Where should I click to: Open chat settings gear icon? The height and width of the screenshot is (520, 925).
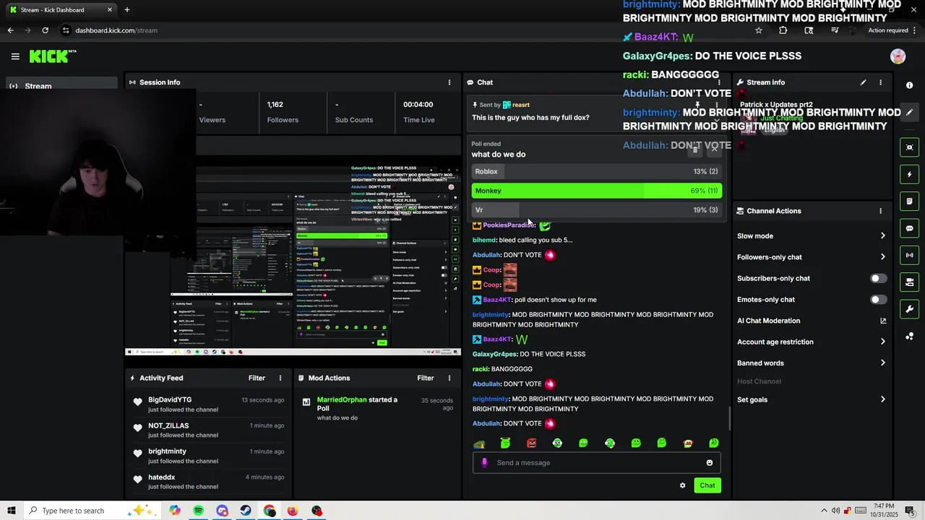[682, 485]
